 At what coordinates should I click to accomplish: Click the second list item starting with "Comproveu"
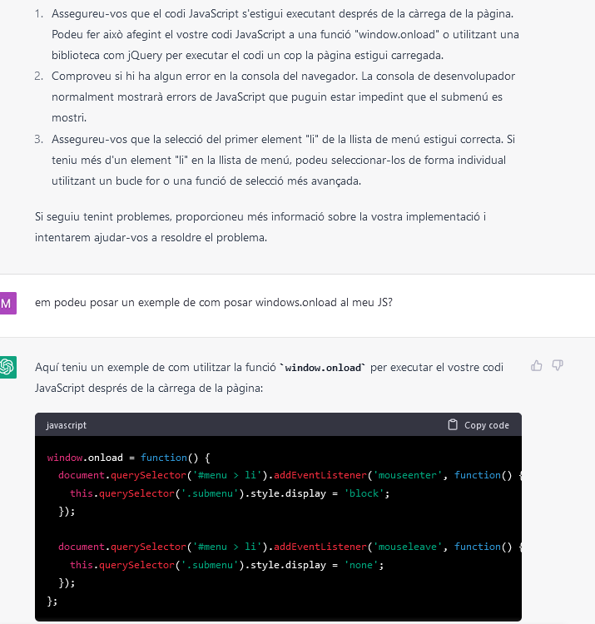tap(283, 96)
